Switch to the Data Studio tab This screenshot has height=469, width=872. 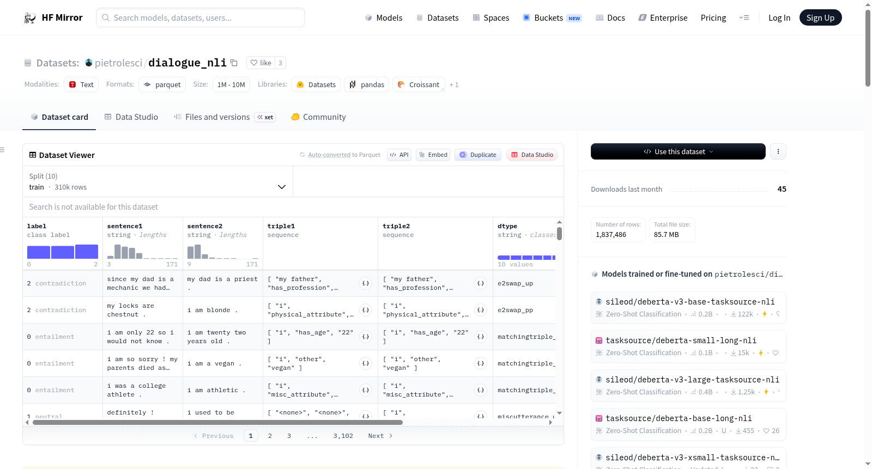point(131,117)
